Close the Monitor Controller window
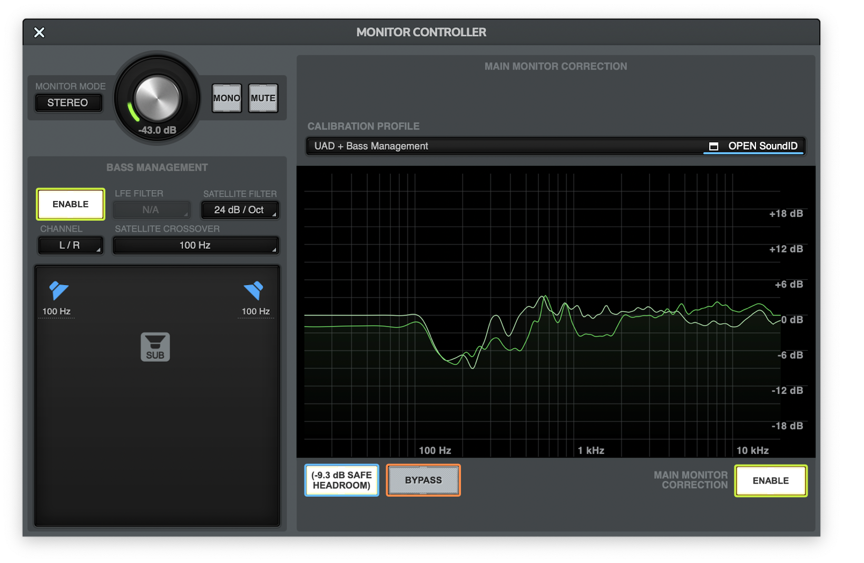Screen dimensions: 864x563 coord(39,33)
